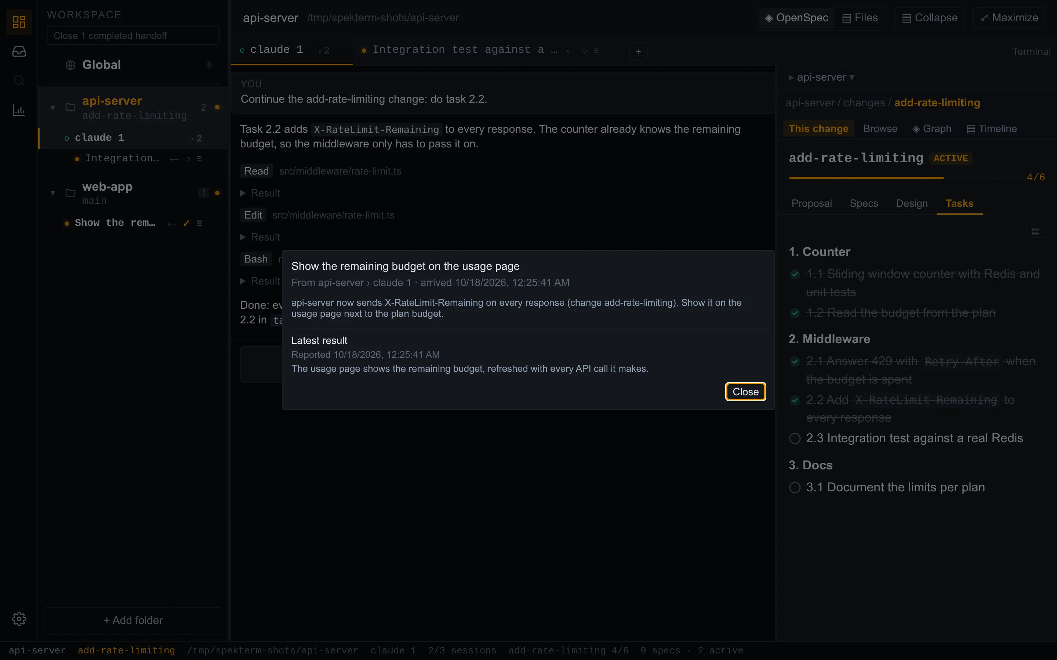
Task: Open the tasks list view icon
Action: click(1036, 231)
